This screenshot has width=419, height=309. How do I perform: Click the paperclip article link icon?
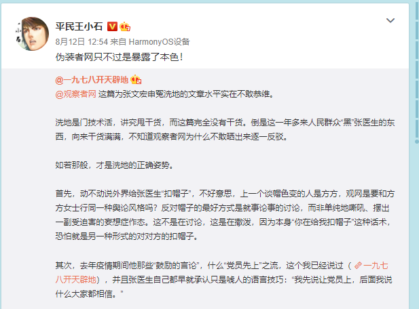click(x=358, y=266)
